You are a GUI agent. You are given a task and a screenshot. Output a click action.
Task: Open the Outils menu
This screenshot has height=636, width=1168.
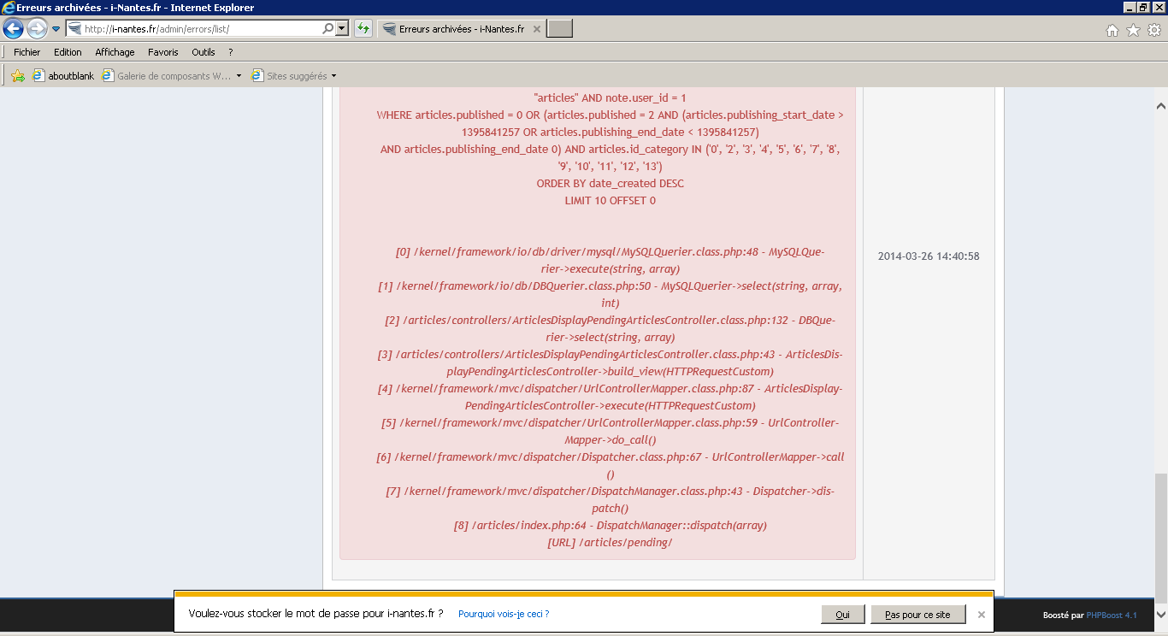(x=204, y=52)
